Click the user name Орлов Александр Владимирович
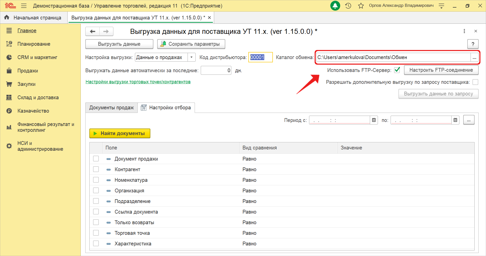The image size is (486, 256). pyautogui.click(x=401, y=6)
